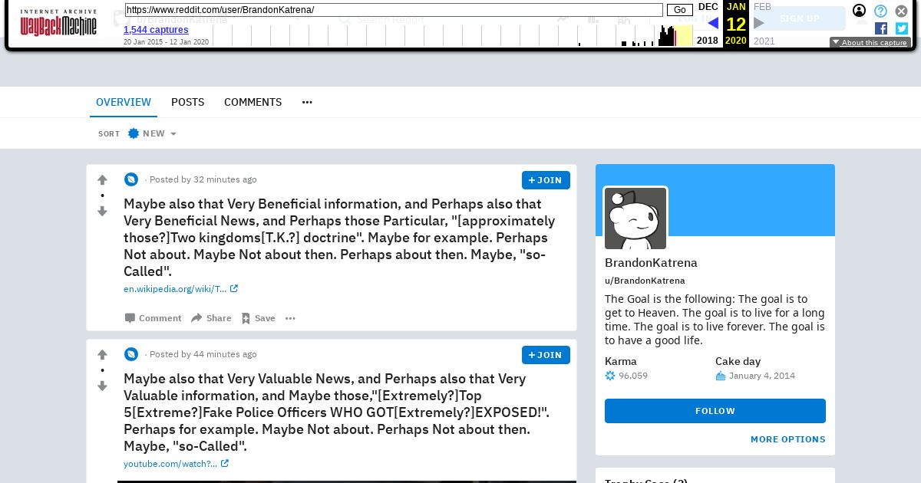
Task: Open the Two kingdoms doctrine post title
Action: coord(339,238)
